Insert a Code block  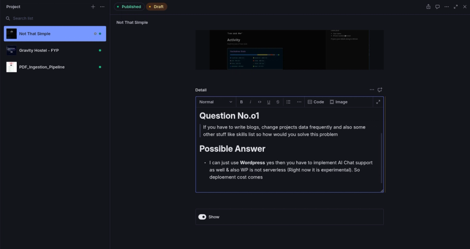tap(315, 102)
